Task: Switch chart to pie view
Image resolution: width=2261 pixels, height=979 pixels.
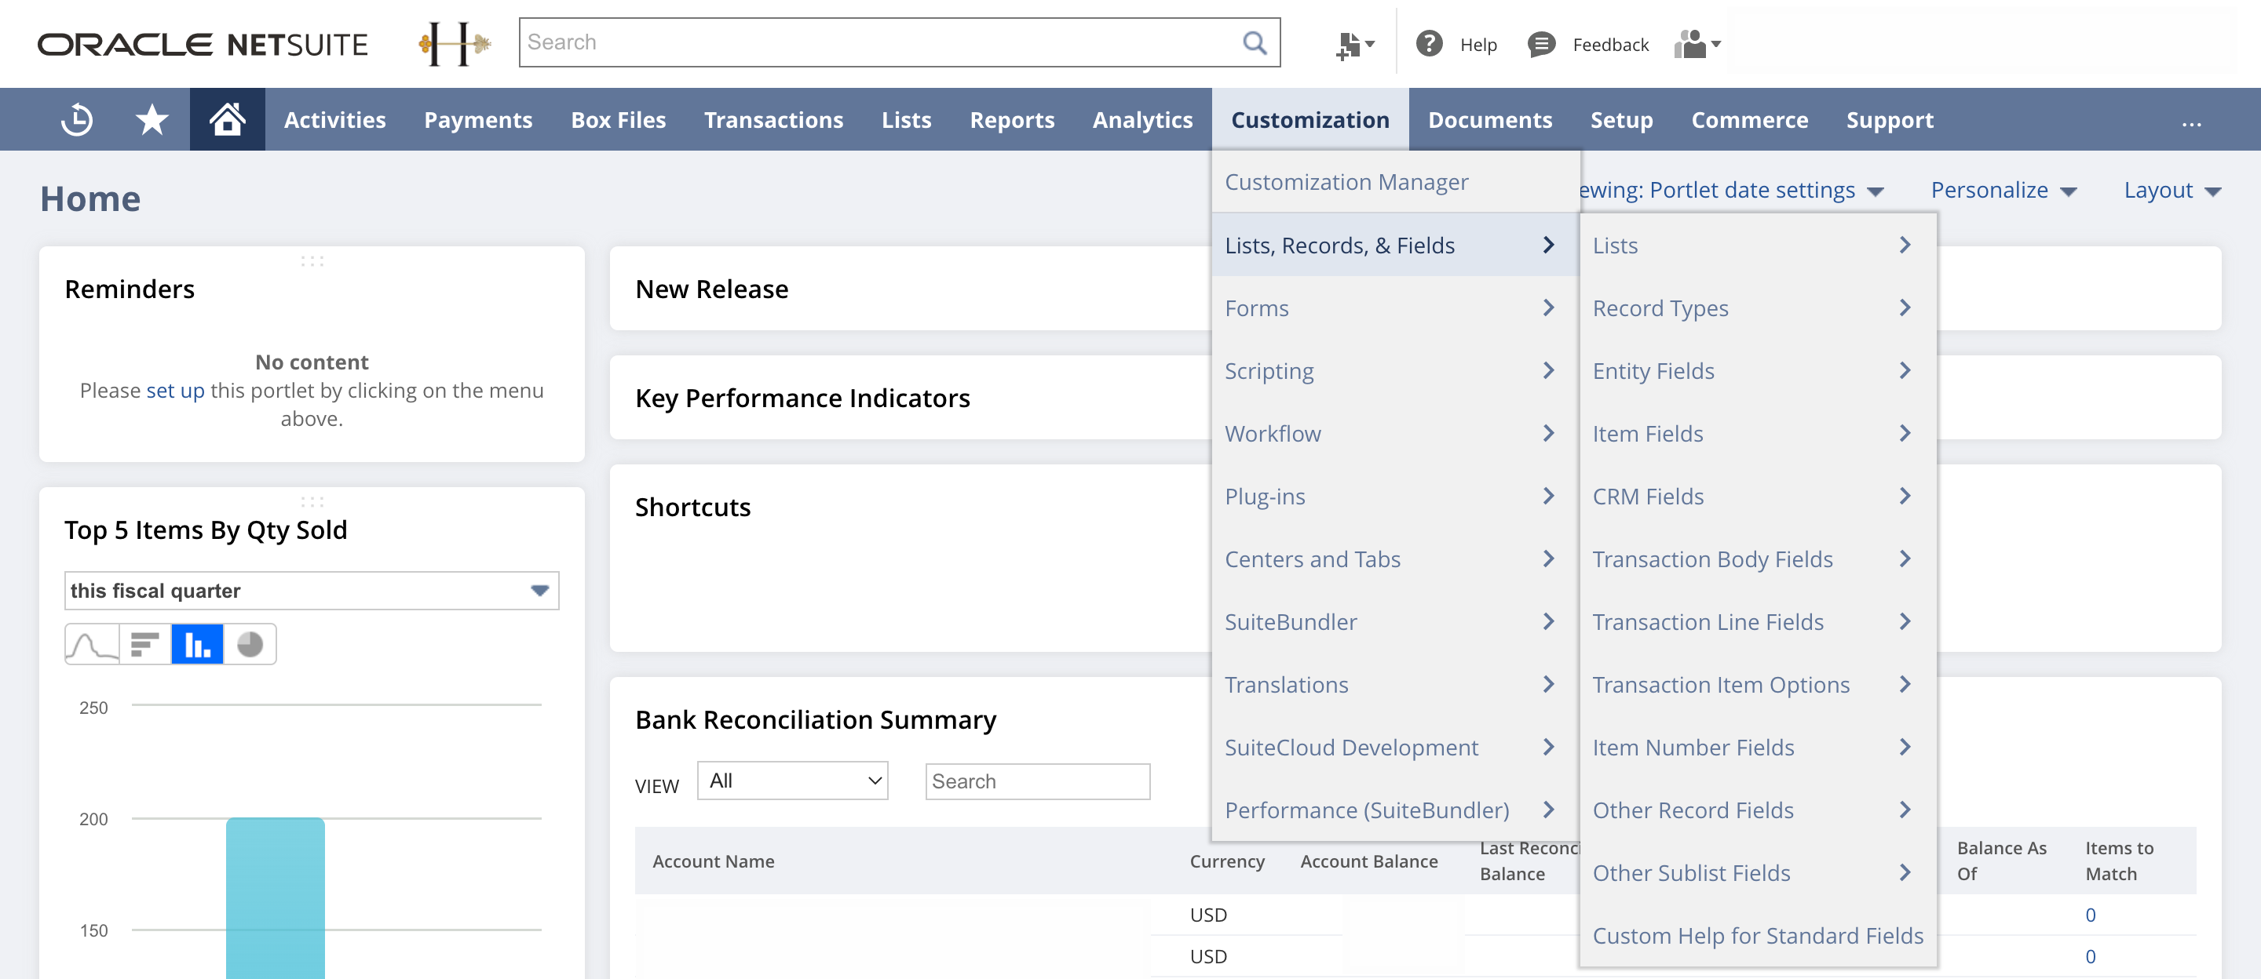Action: (x=250, y=645)
